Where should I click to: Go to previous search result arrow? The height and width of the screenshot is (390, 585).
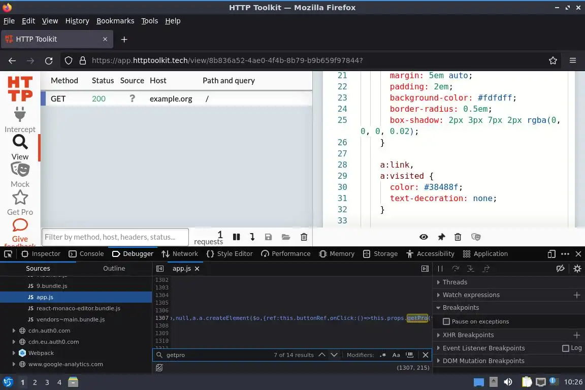[x=321, y=355]
